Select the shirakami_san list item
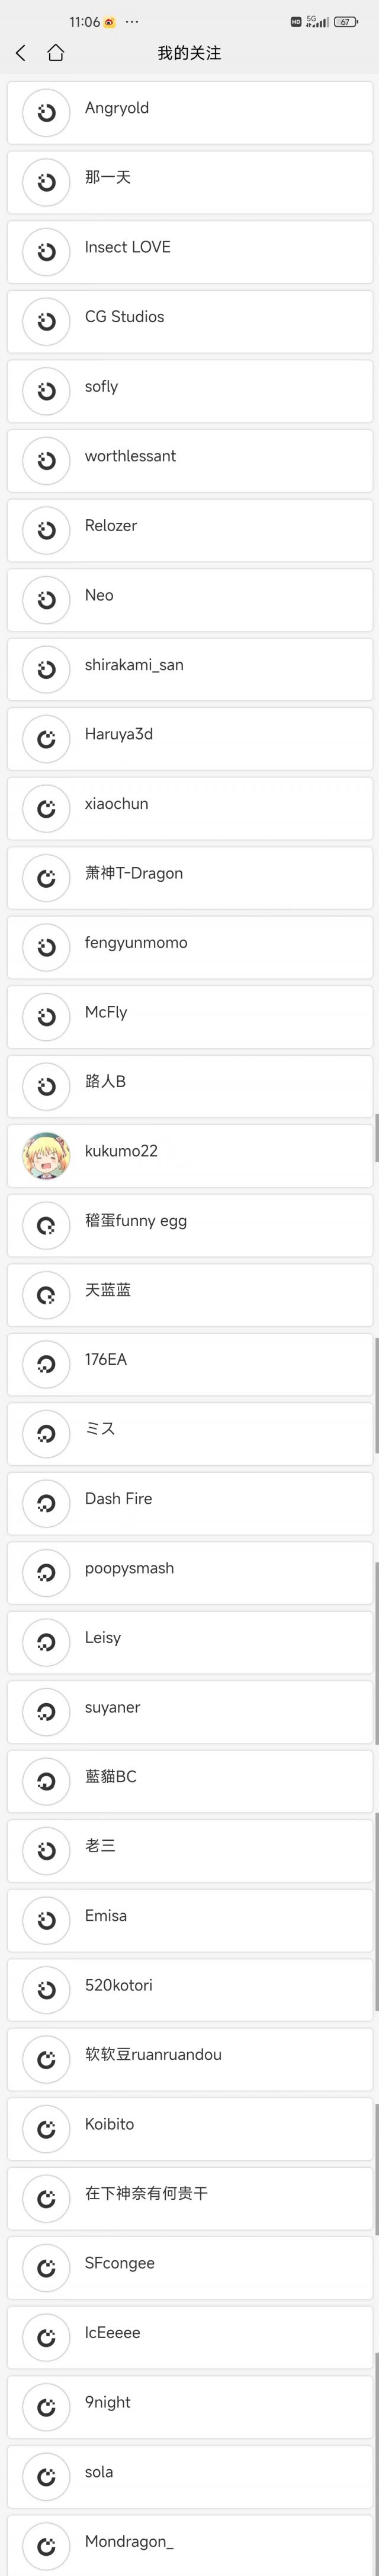Viewport: 379px width, 2576px height. [189, 669]
